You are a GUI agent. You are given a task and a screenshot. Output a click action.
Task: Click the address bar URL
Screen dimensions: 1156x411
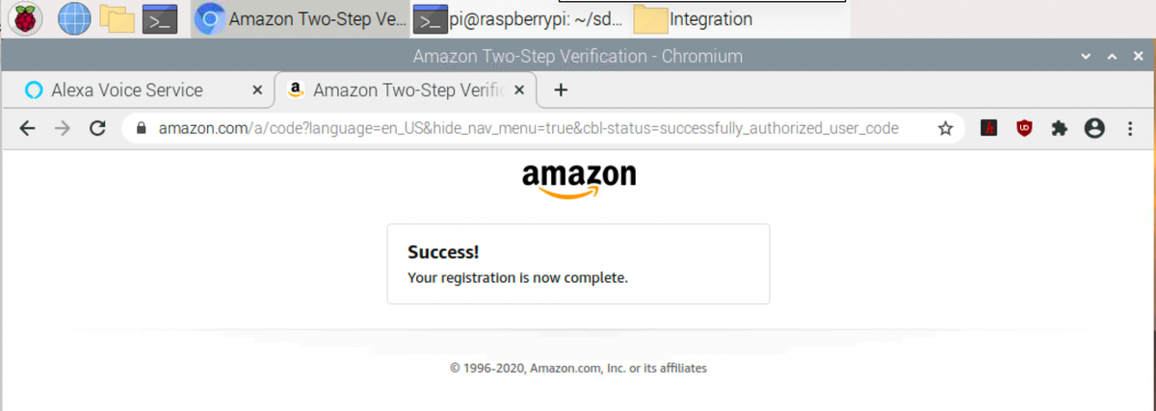tap(528, 128)
